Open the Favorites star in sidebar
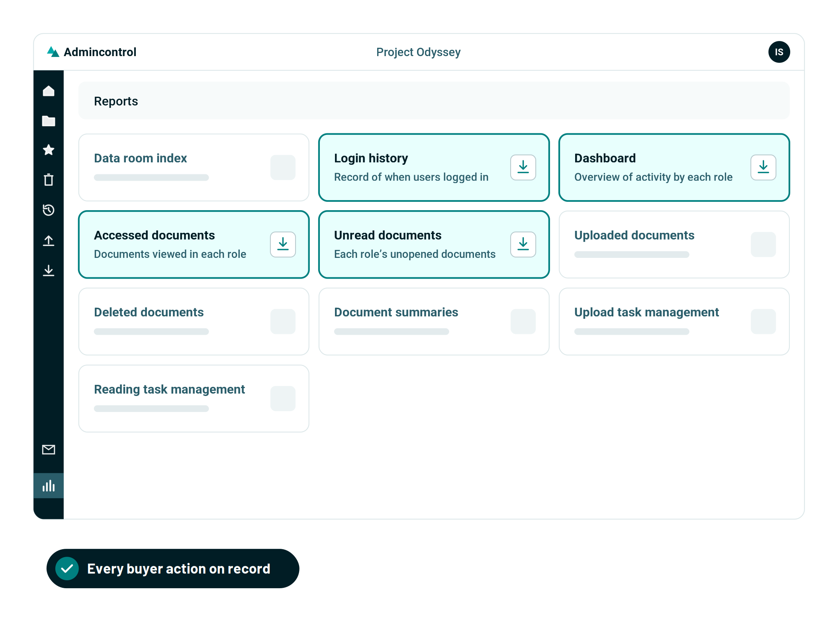Viewport: 838px width, 628px height. (49, 150)
